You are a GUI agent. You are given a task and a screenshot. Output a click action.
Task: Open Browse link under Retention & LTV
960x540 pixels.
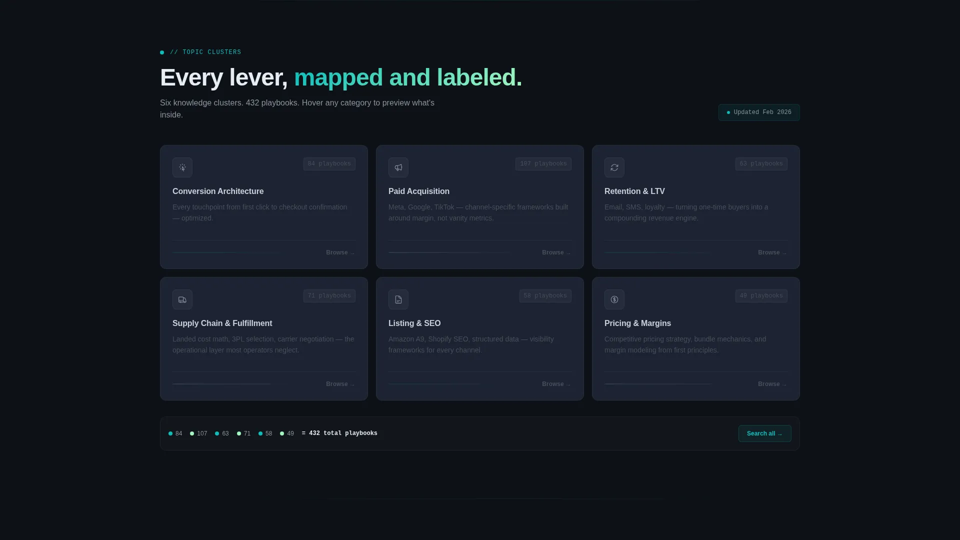pos(772,252)
